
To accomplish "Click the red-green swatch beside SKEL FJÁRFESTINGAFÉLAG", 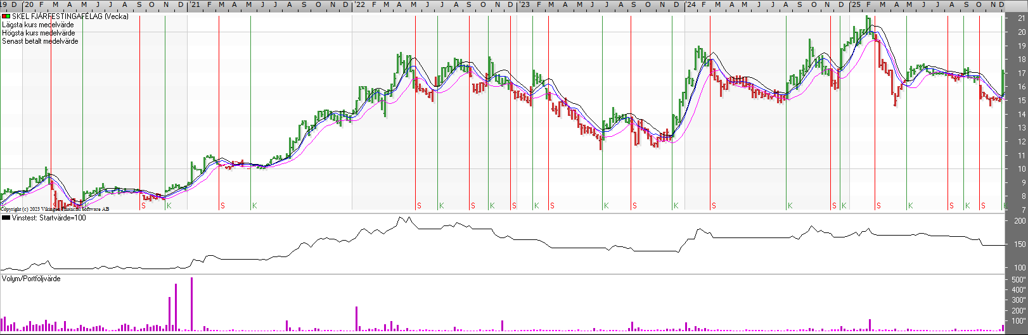I will tap(6, 16).
